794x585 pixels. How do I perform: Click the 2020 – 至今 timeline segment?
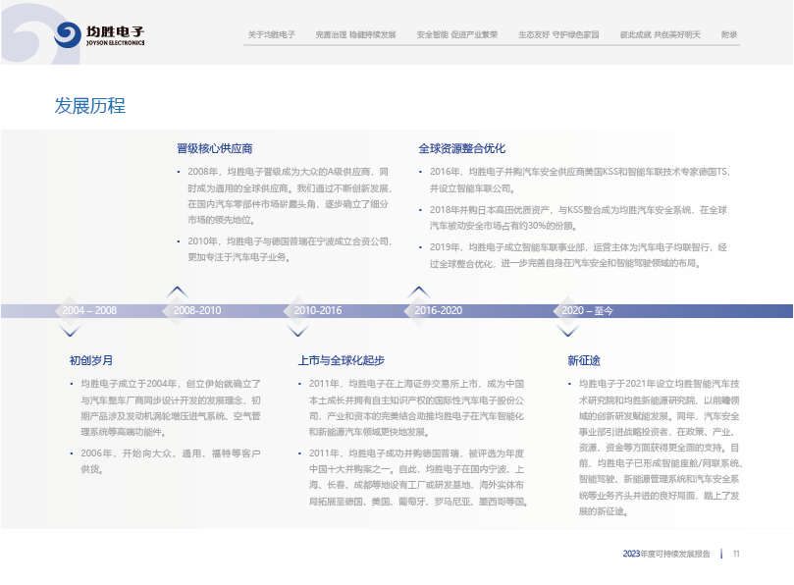pos(587,311)
